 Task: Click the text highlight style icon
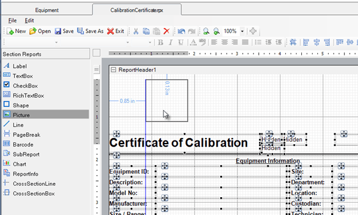click(202, 42)
